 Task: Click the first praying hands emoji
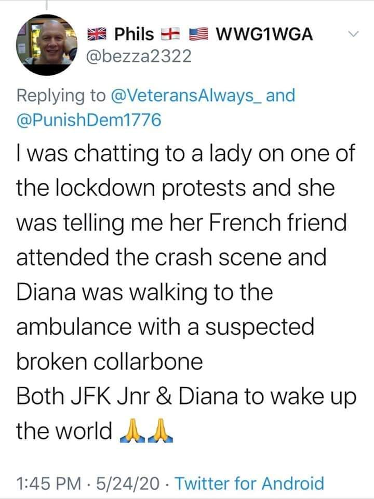pyautogui.click(x=131, y=430)
